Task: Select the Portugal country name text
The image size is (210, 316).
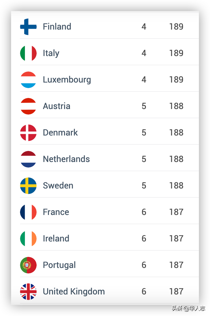Action: 59,265
